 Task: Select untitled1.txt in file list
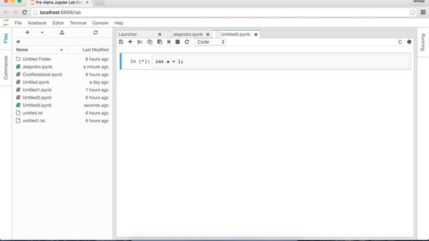(x=62, y=120)
